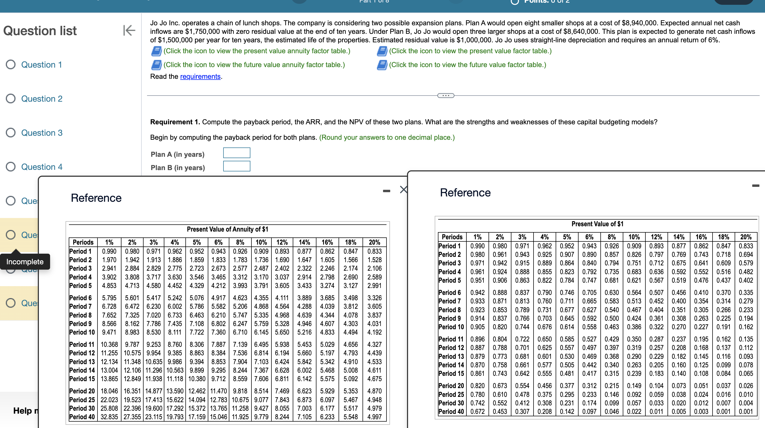The width and height of the screenshot is (765, 428).
Task: Collapse the Question list panel arrow
Action: click(129, 30)
